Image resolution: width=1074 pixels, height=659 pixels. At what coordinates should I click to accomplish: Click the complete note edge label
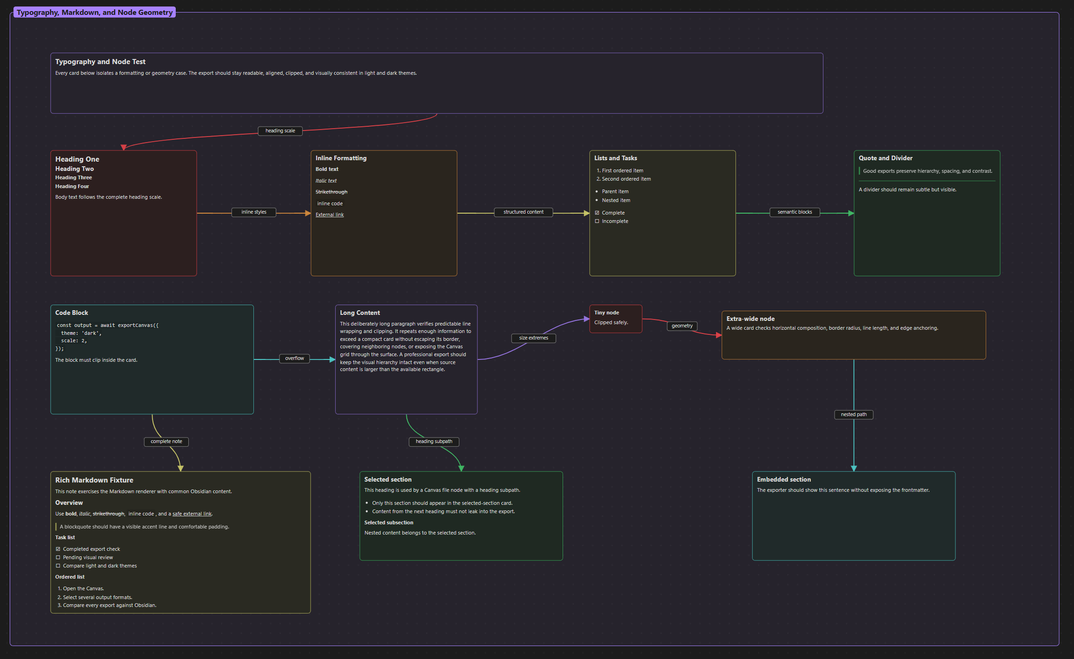tap(166, 442)
